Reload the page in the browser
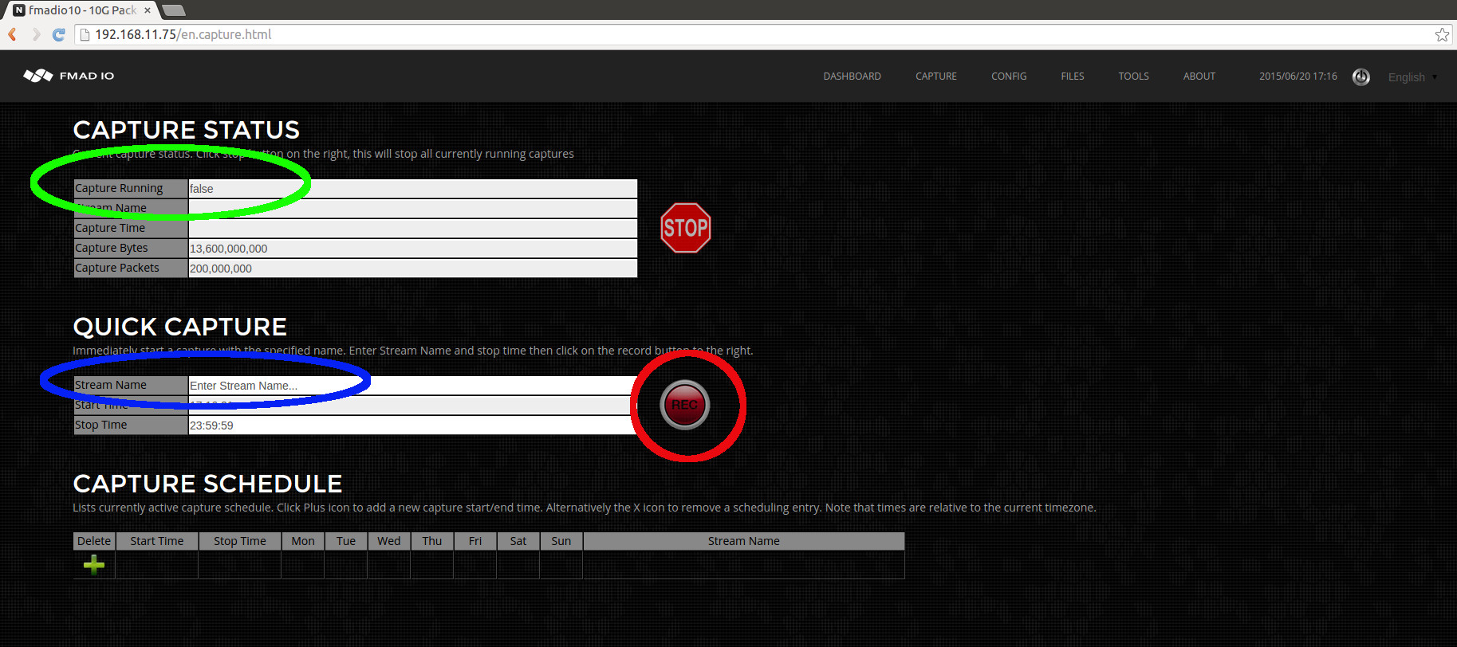The image size is (1457, 647). click(58, 35)
